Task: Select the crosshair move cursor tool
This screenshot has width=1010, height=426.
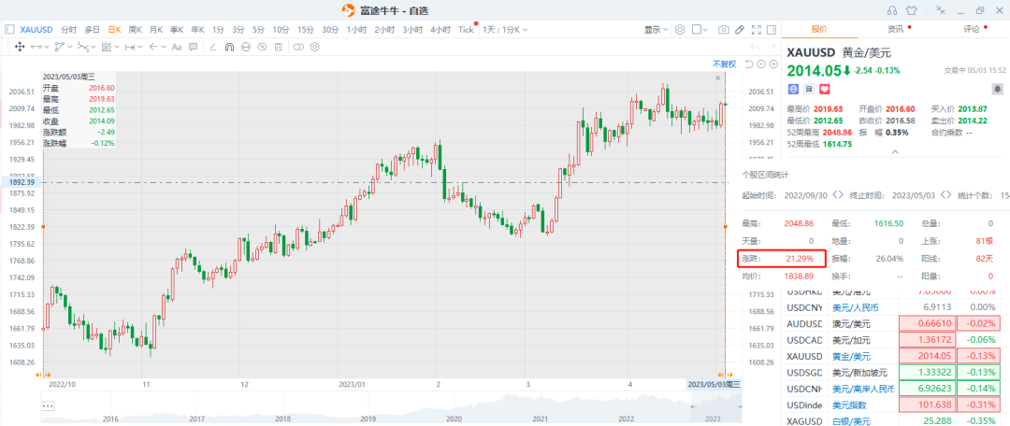Action: (x=20, y=47)
